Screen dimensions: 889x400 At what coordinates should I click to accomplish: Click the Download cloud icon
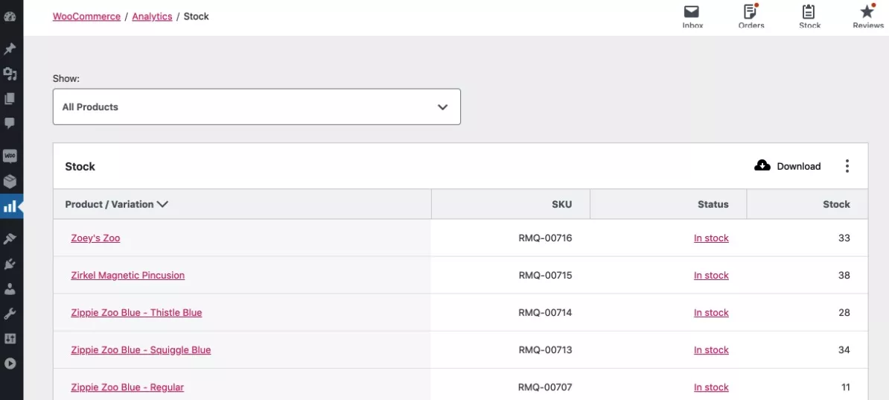[762, 165]
